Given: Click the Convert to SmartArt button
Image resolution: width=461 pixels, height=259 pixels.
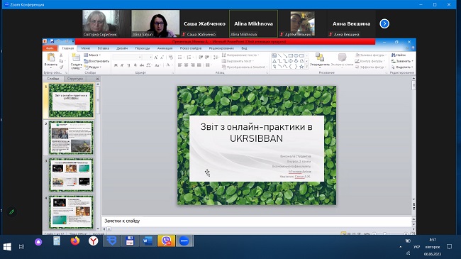Looking at the screenshot, I should 245,67.
